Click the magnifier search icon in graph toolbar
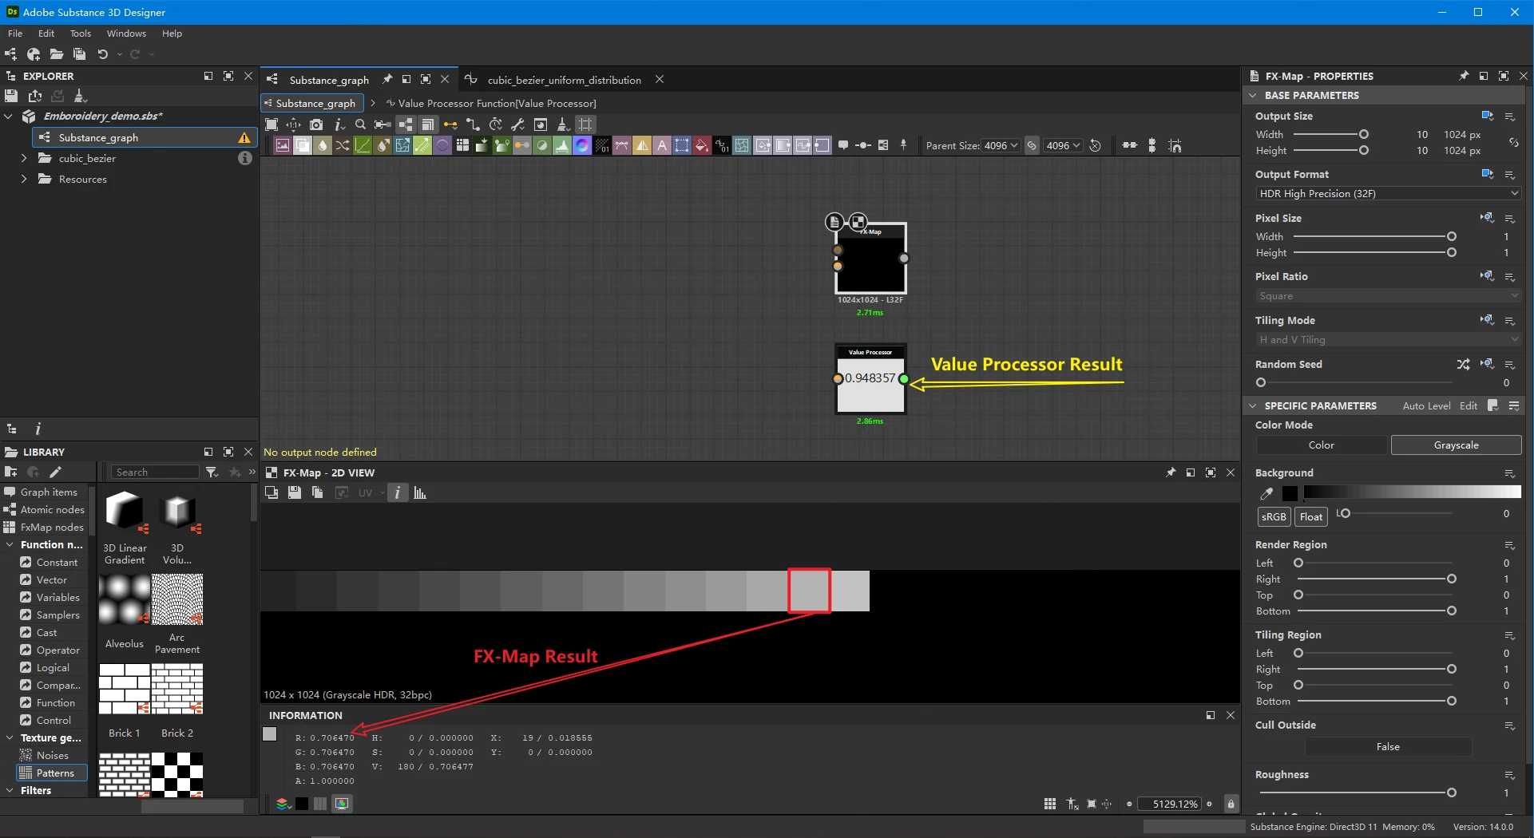The height and width of the screenshot is (838, 1534). [x=360, y=125]
